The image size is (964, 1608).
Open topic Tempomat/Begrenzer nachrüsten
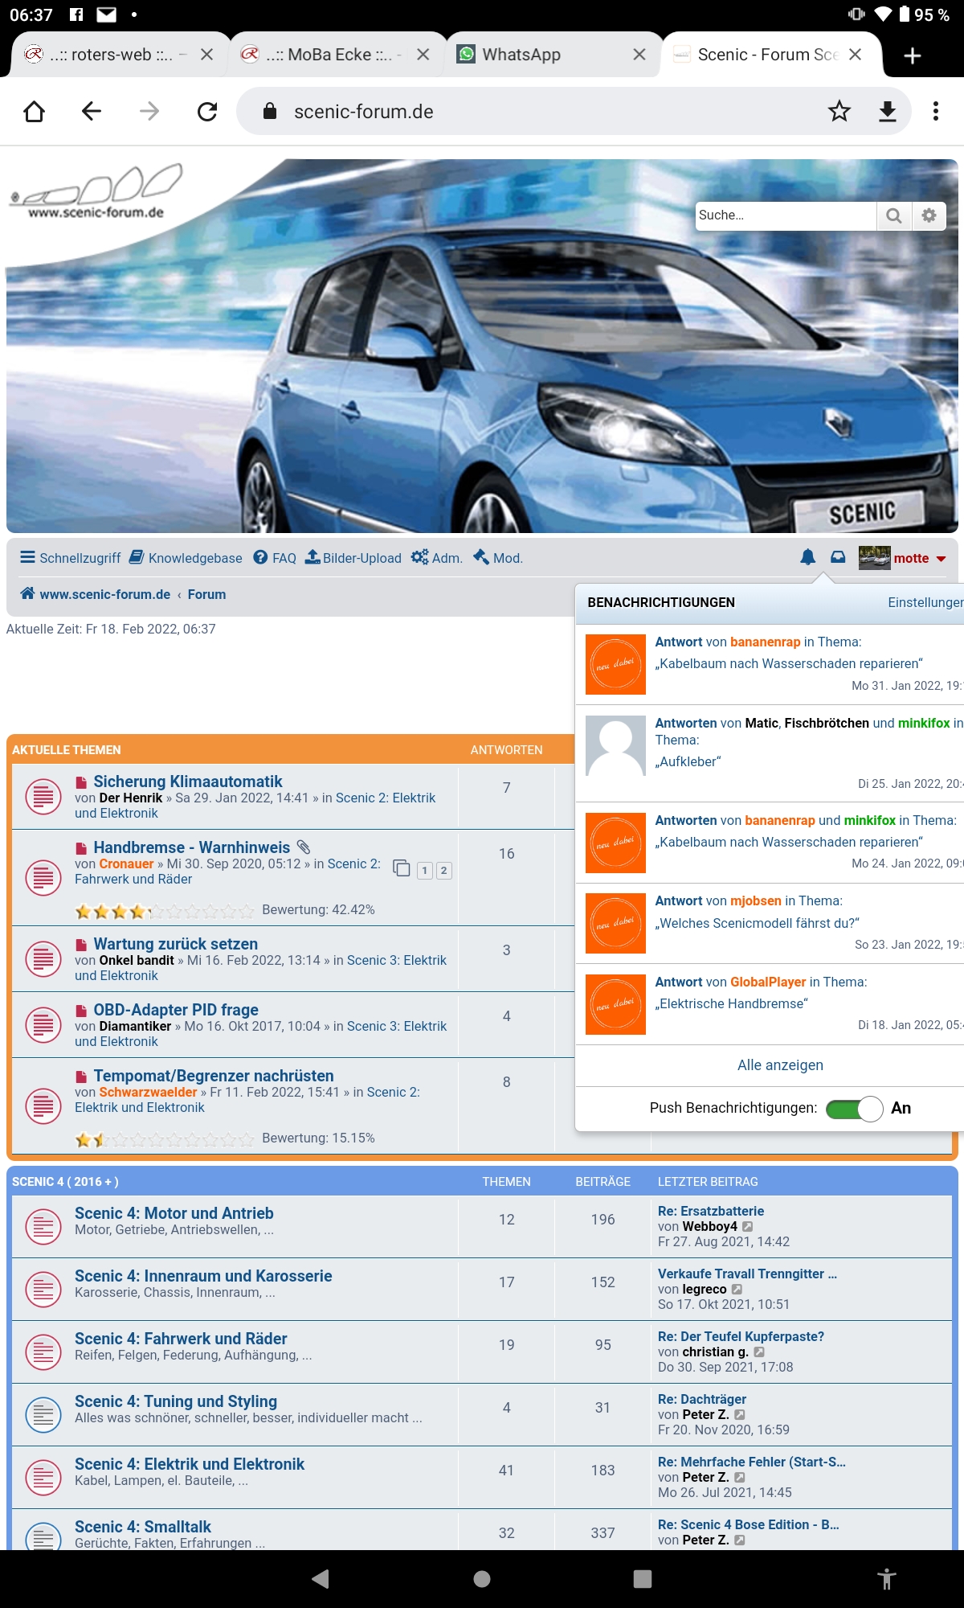(x=214, y=1076)
